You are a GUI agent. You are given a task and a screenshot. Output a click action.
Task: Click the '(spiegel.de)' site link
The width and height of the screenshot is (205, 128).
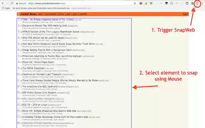[x=72, y=26]
